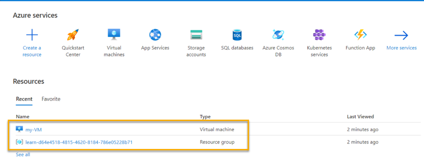Click the my-VM virtual machine icon
The width and height of the screenshot is (424, 168).
(x=19, y=130)
